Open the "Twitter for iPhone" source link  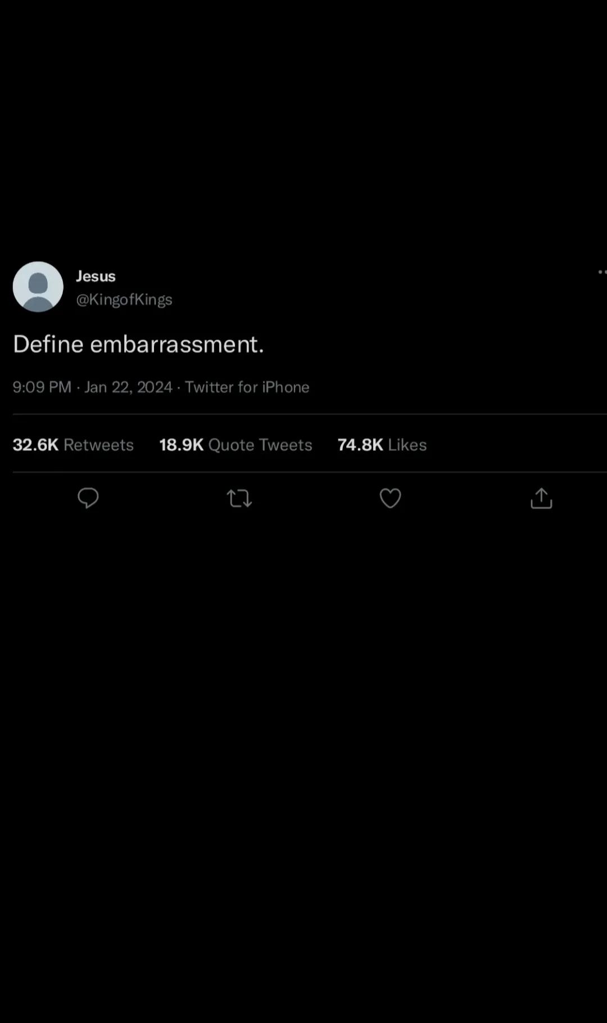[247, 387]
